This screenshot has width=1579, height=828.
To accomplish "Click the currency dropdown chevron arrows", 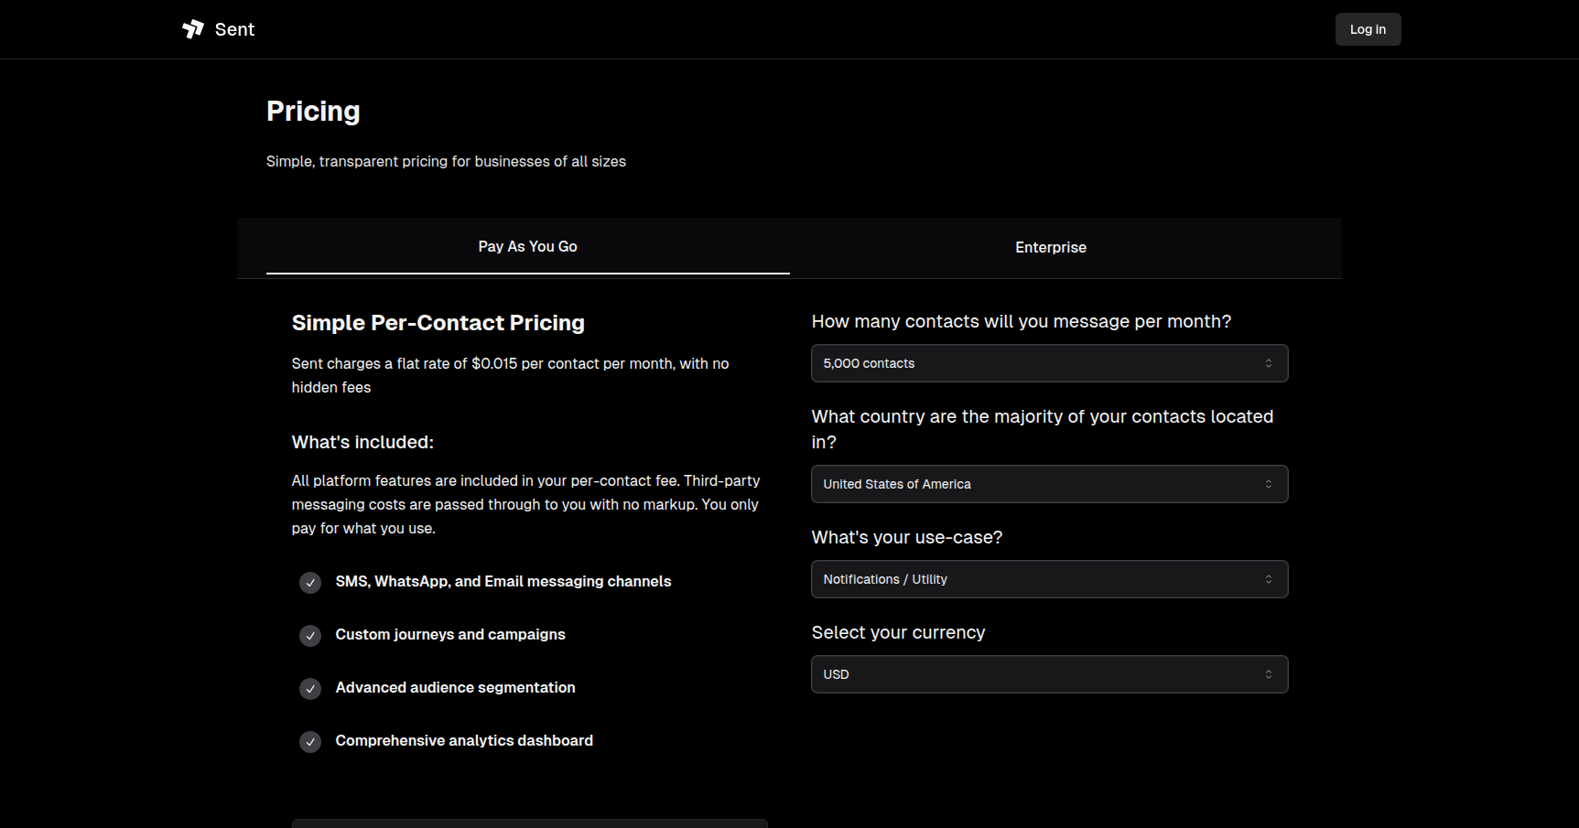I will click(x=1269, y=674).
